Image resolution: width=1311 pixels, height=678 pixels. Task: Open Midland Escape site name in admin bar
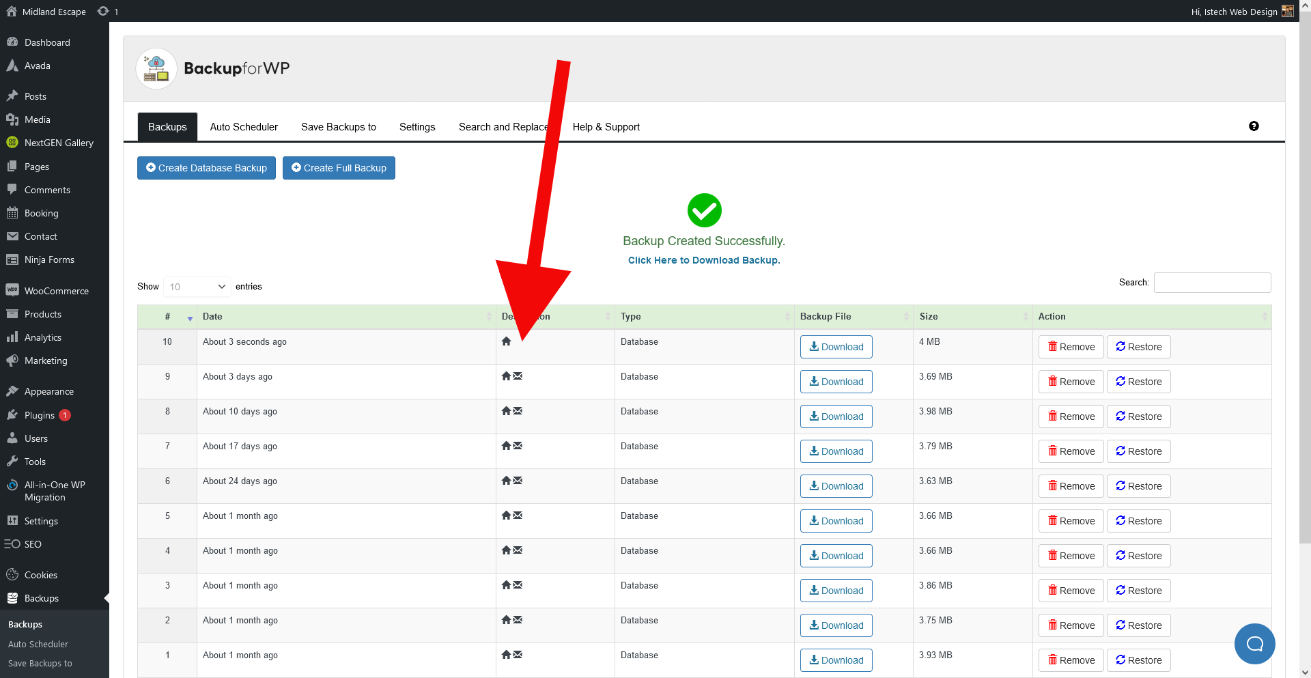[x=54, y=12]
